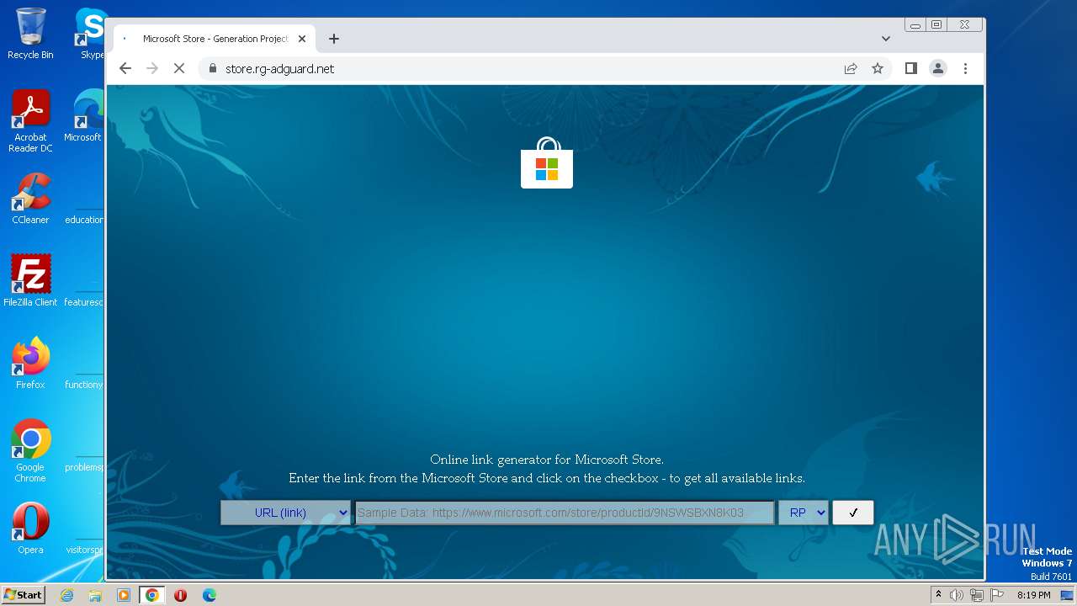Click the Chrome taskbar button

[151, 595]
